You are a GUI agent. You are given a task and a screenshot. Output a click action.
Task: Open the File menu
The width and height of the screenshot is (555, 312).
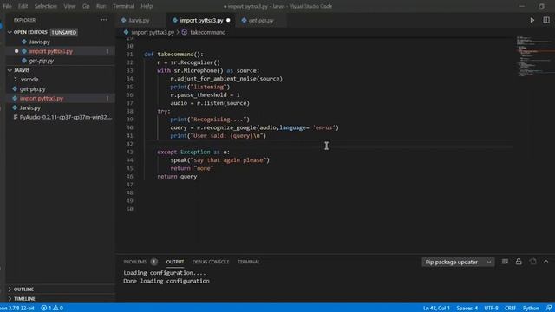click(x=7, y=6)
